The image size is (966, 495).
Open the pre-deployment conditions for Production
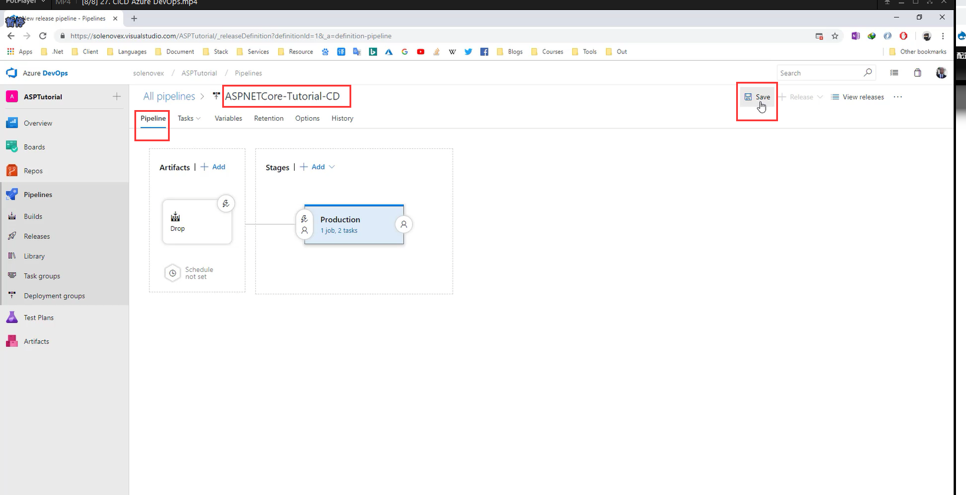coord(304,224)
